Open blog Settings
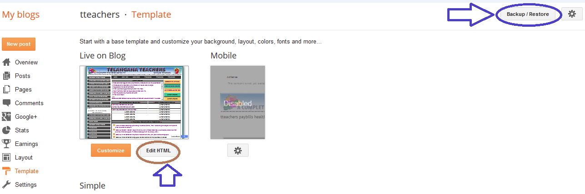Image resolution: width=585 pixels, height=194 pixels. 26,184
